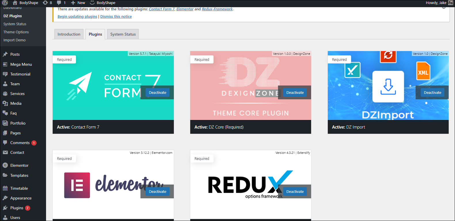Deactivate the Contact Form 7 plugin

157,93
